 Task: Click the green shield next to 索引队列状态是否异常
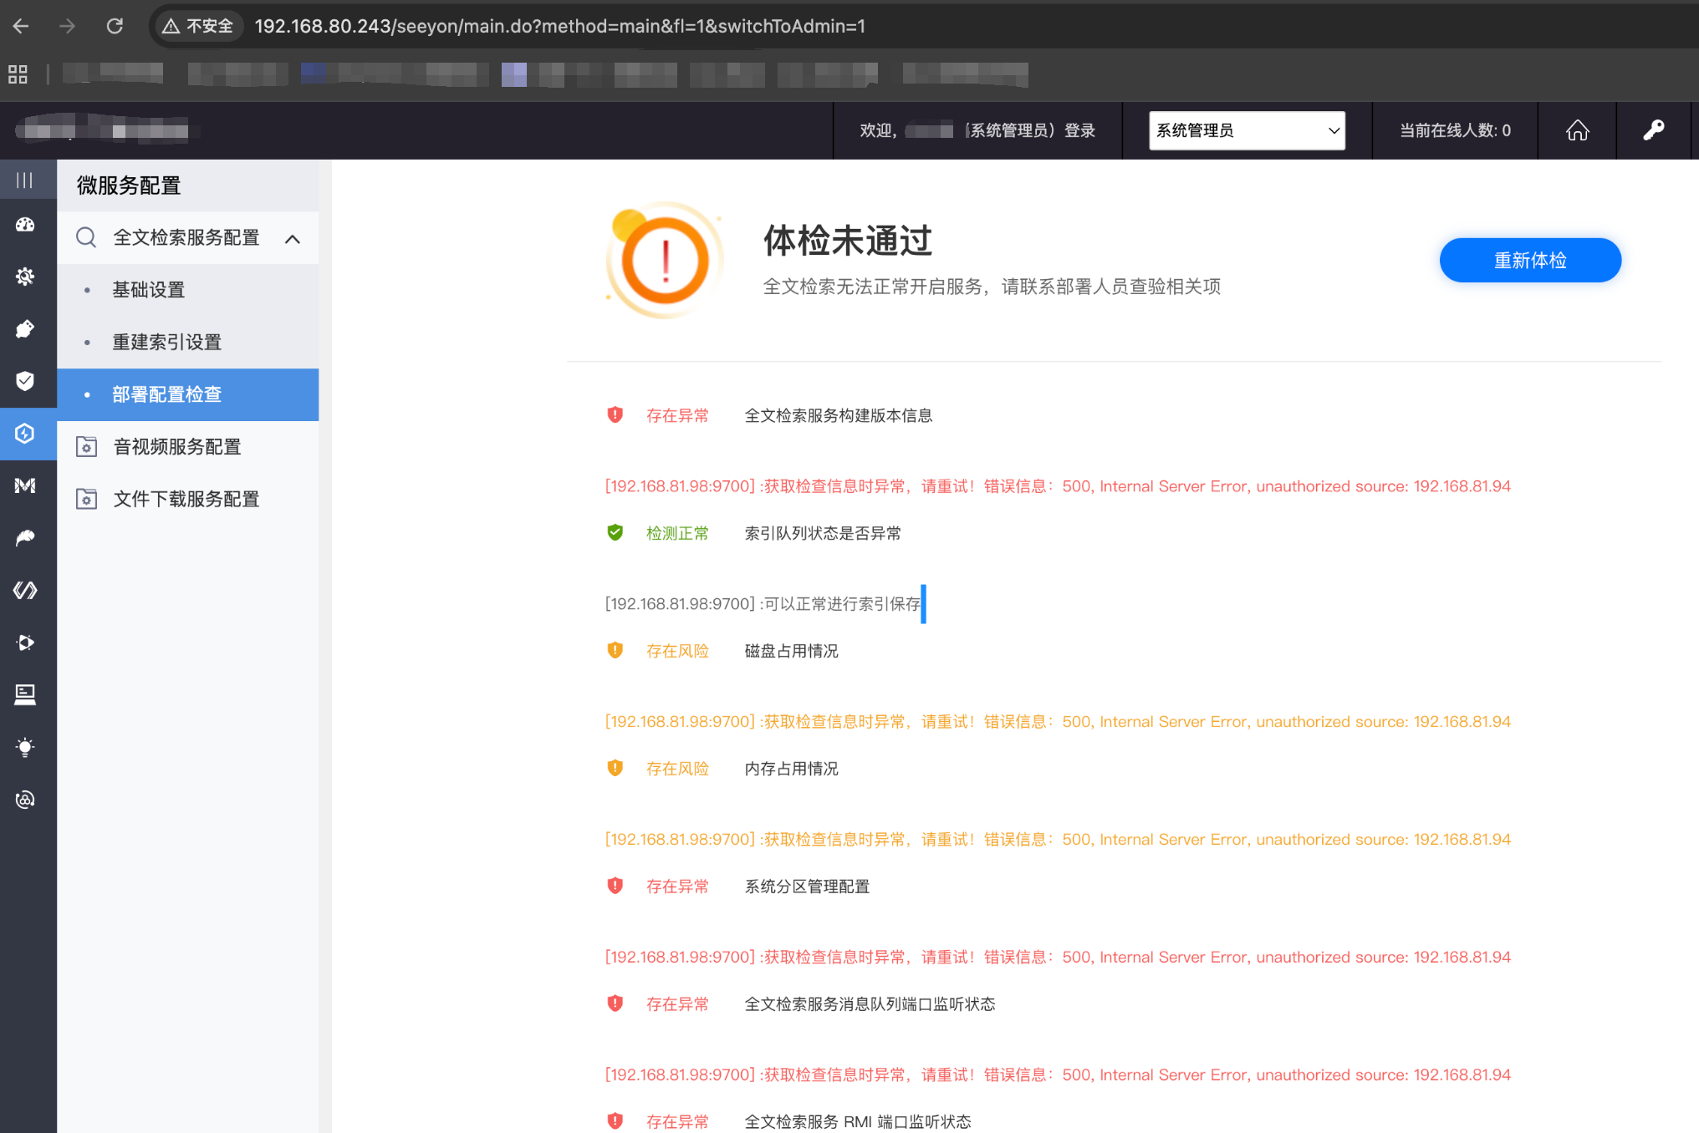click(615, 533)
